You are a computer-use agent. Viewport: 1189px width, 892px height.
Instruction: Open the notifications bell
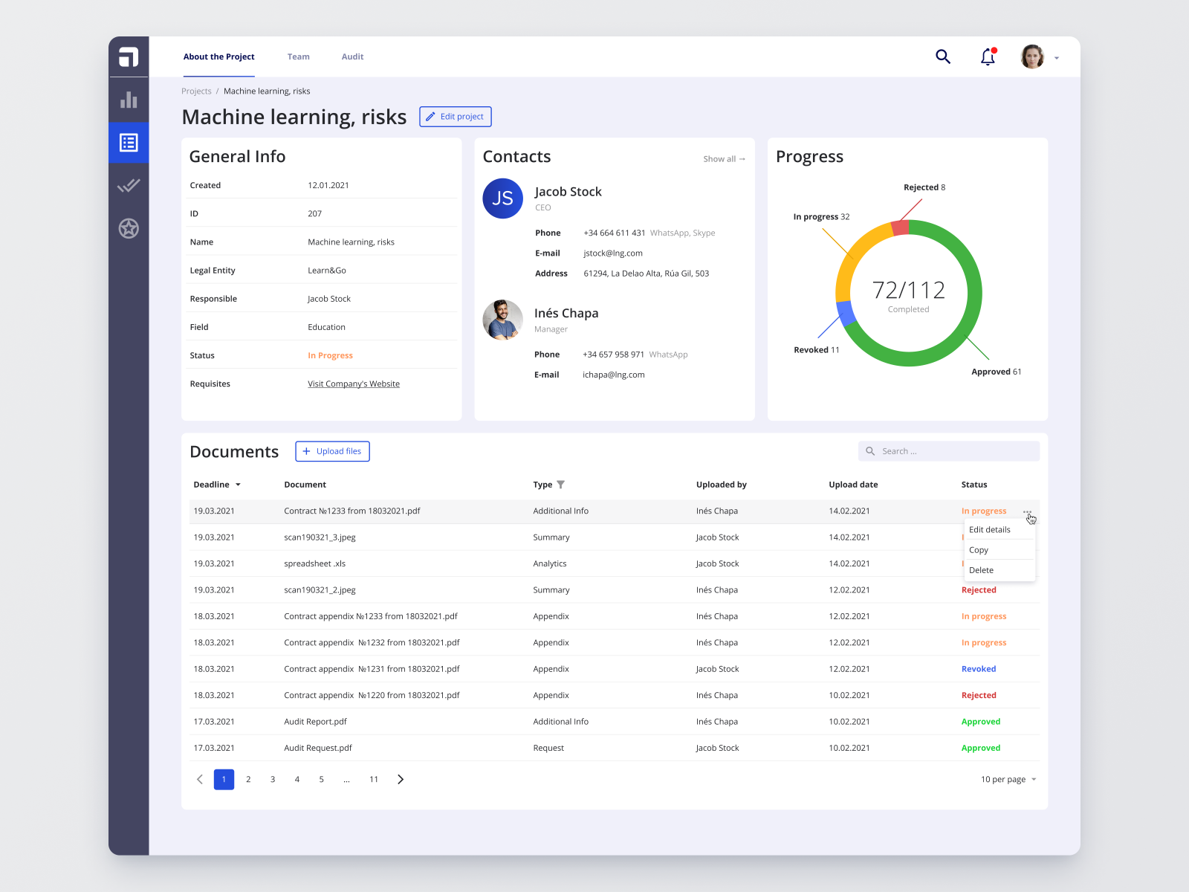click(988, 56)
